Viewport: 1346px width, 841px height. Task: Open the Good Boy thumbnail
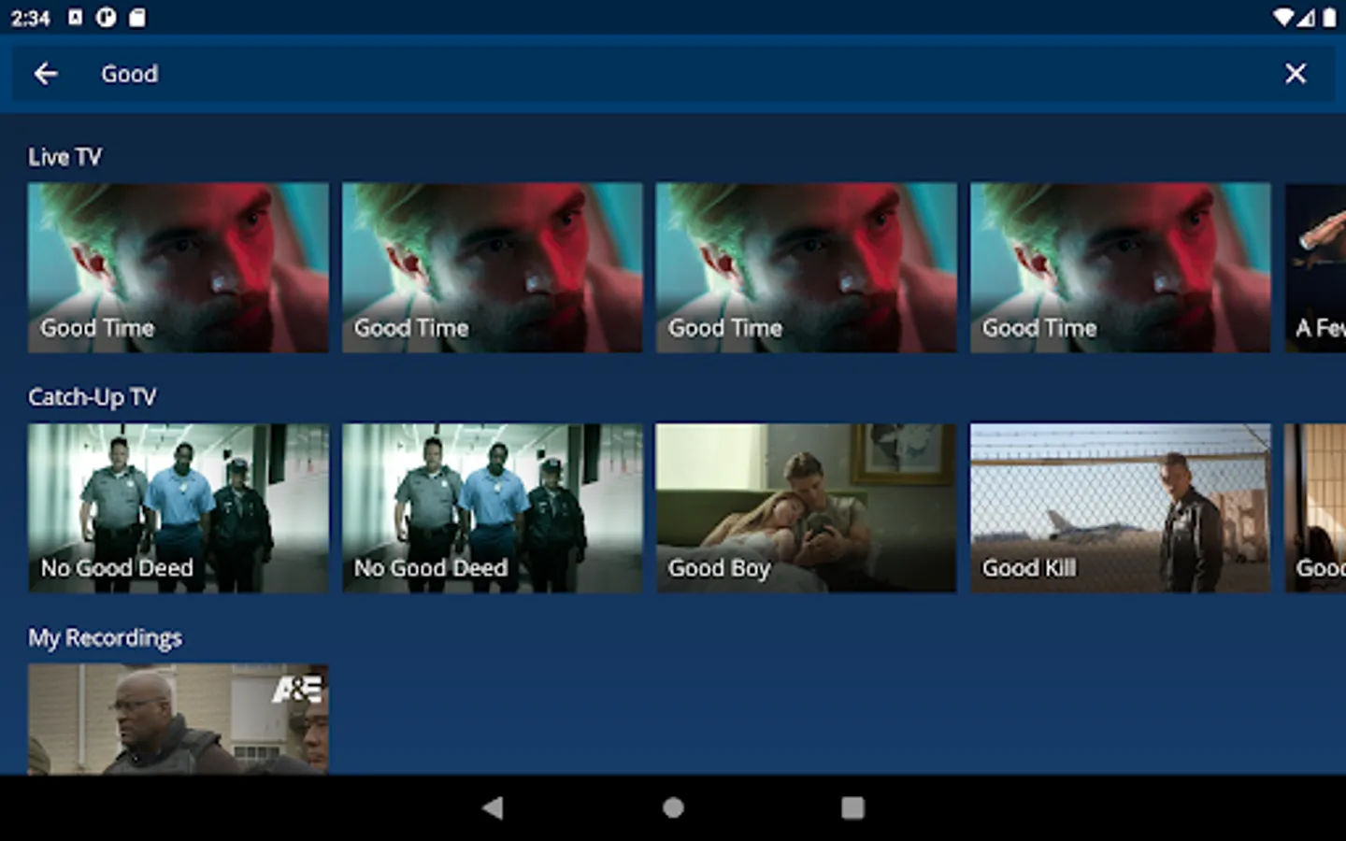806,507
